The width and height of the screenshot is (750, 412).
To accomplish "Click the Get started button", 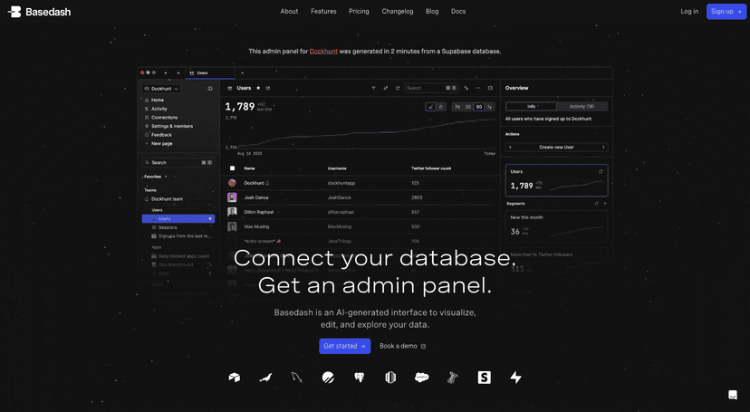I will pyautogui.click(x=344, y=346).
